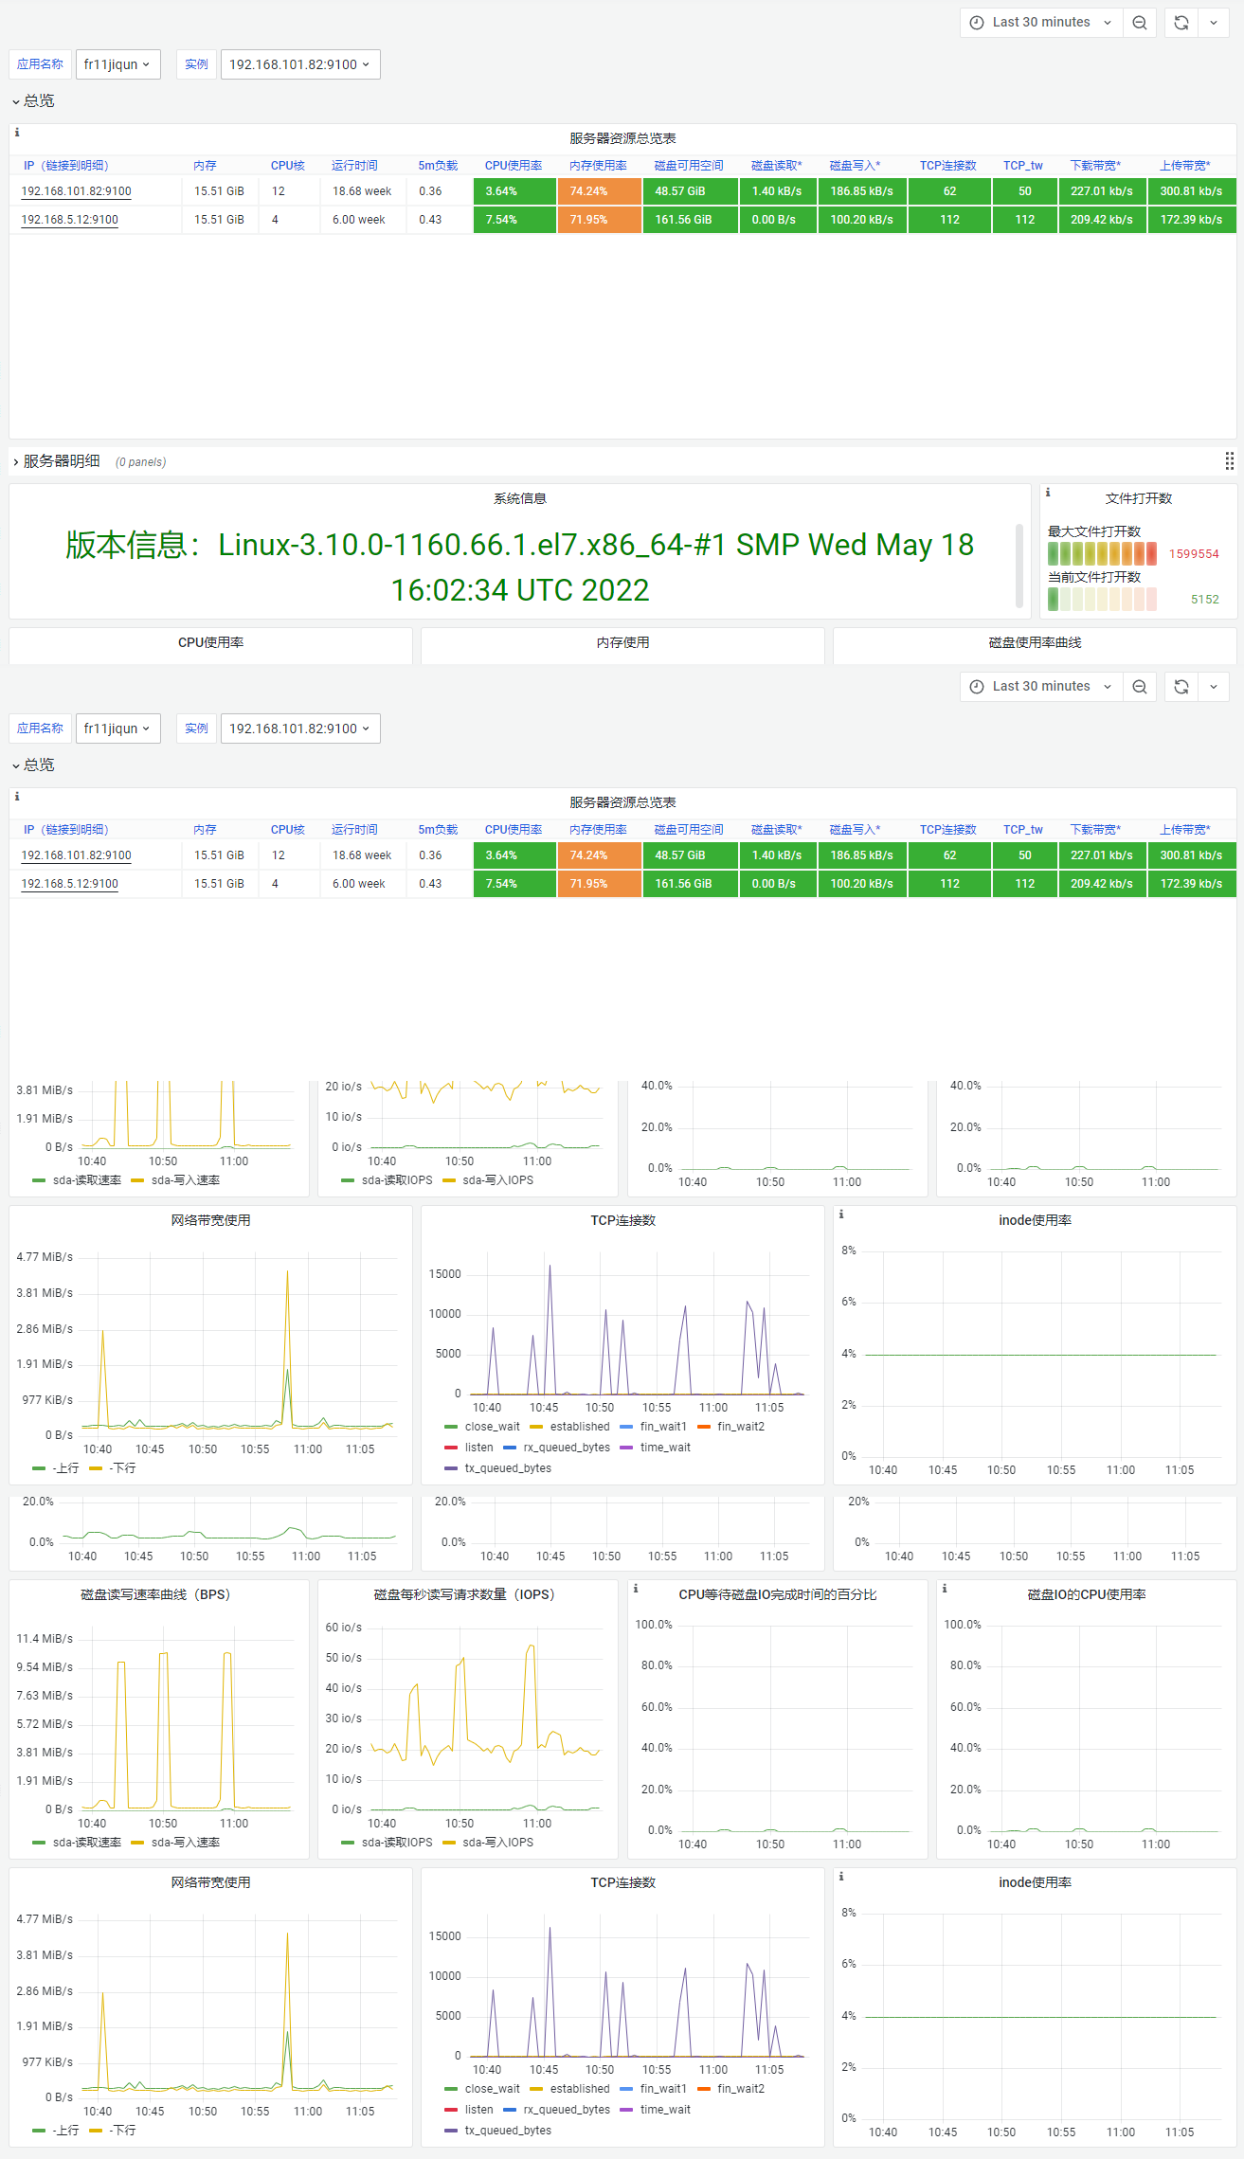Click info icon on the lower inode使用率 panel
This screenshot has height=2159, width=1244.
(x=841, y=1876)
